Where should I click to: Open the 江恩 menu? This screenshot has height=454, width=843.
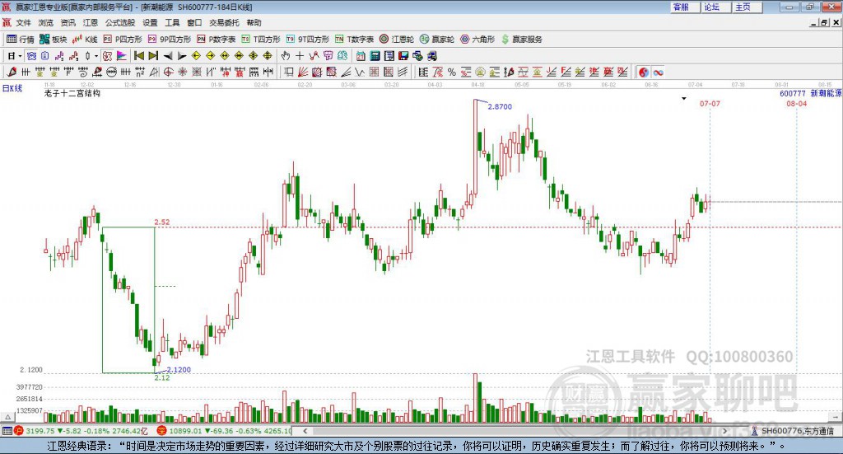click(x=90, y=23)
